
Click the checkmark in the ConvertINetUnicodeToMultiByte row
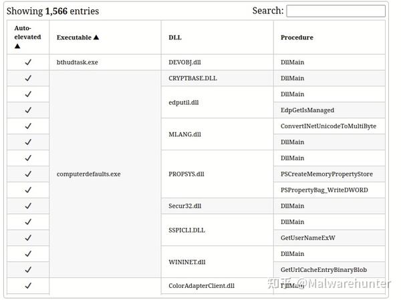[x=28, y=126]
